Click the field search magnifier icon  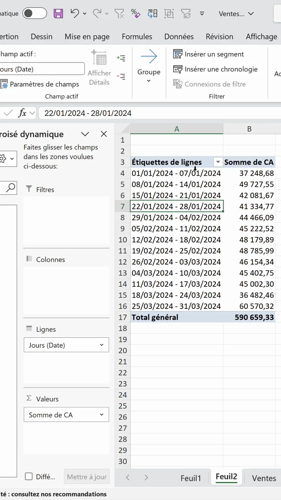tap(11, 188)
